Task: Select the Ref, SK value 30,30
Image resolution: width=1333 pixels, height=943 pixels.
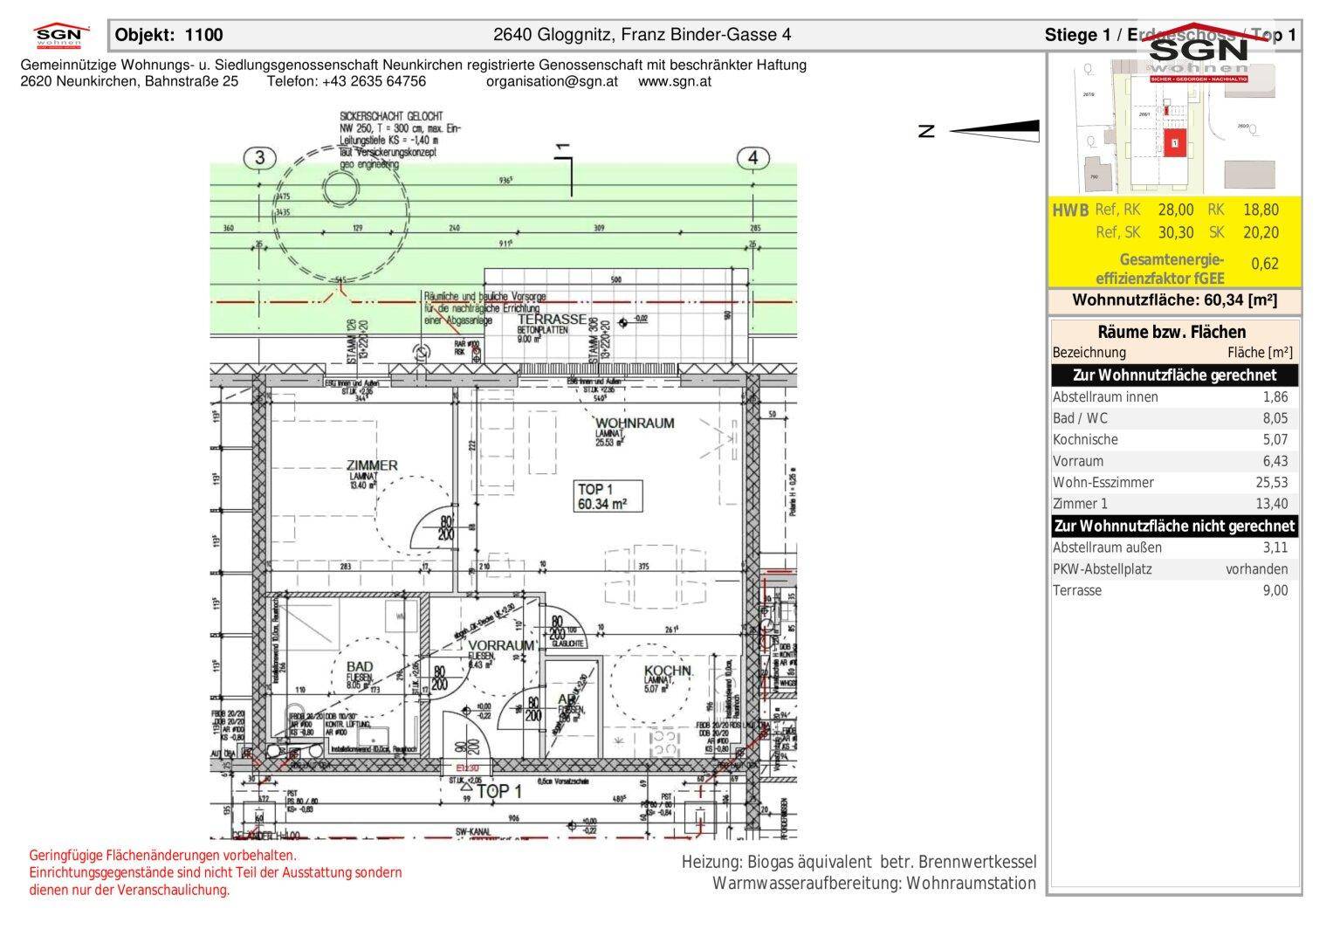Action: click(x=1176, y=232)
